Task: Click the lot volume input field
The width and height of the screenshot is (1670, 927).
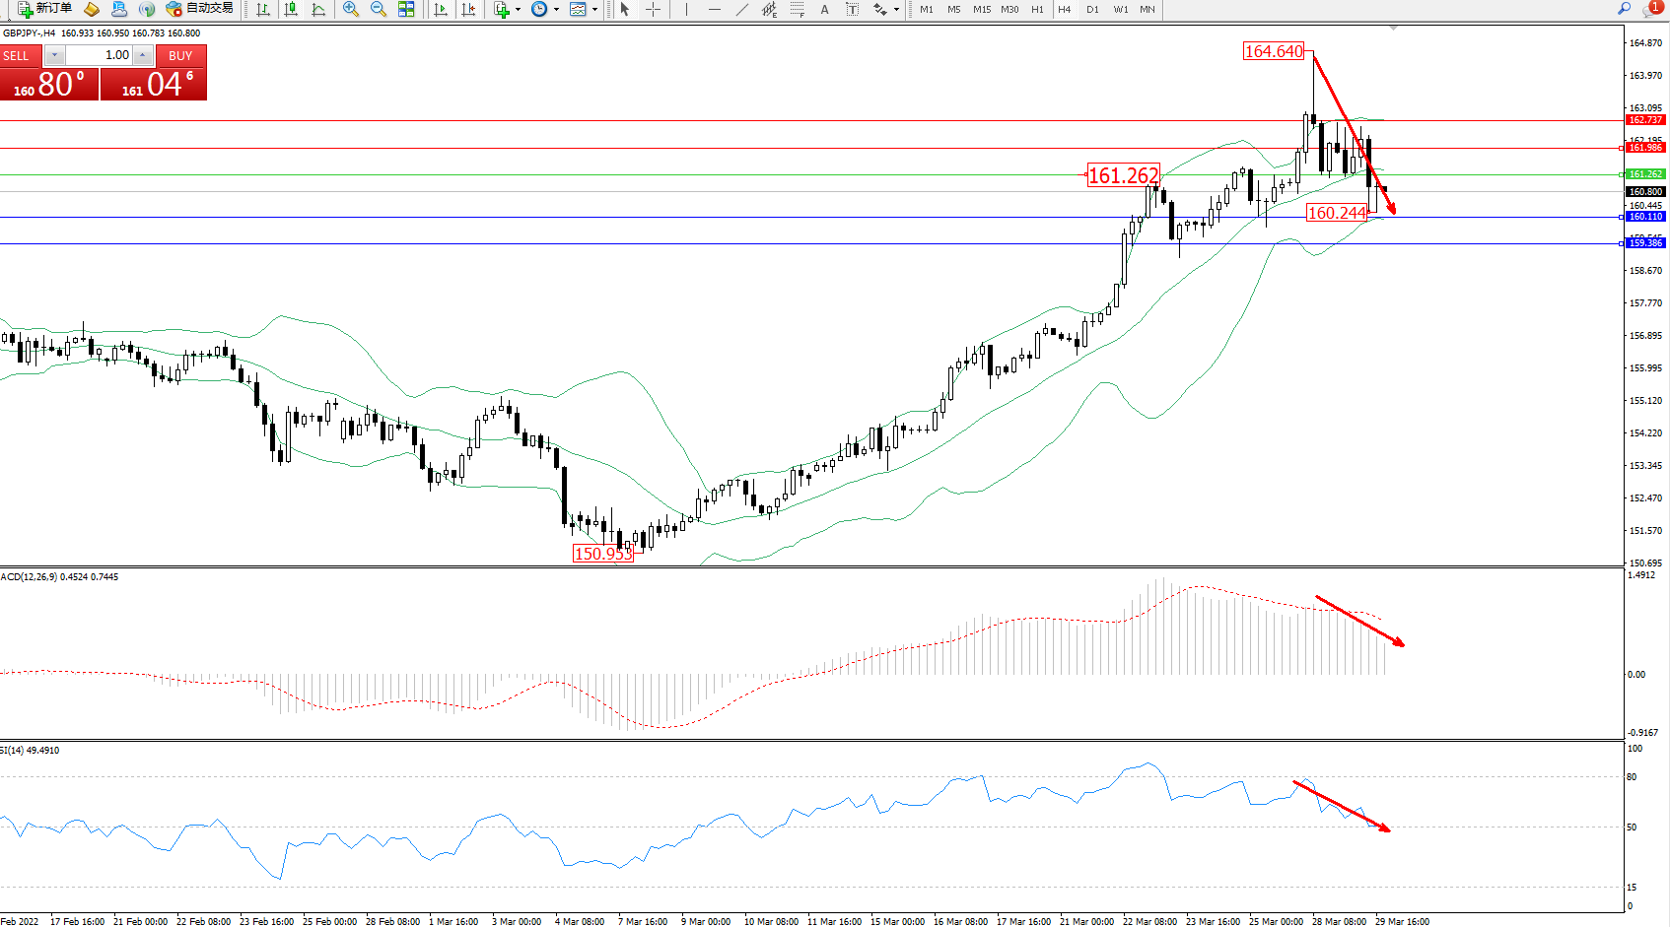Action: pos(100,55)
